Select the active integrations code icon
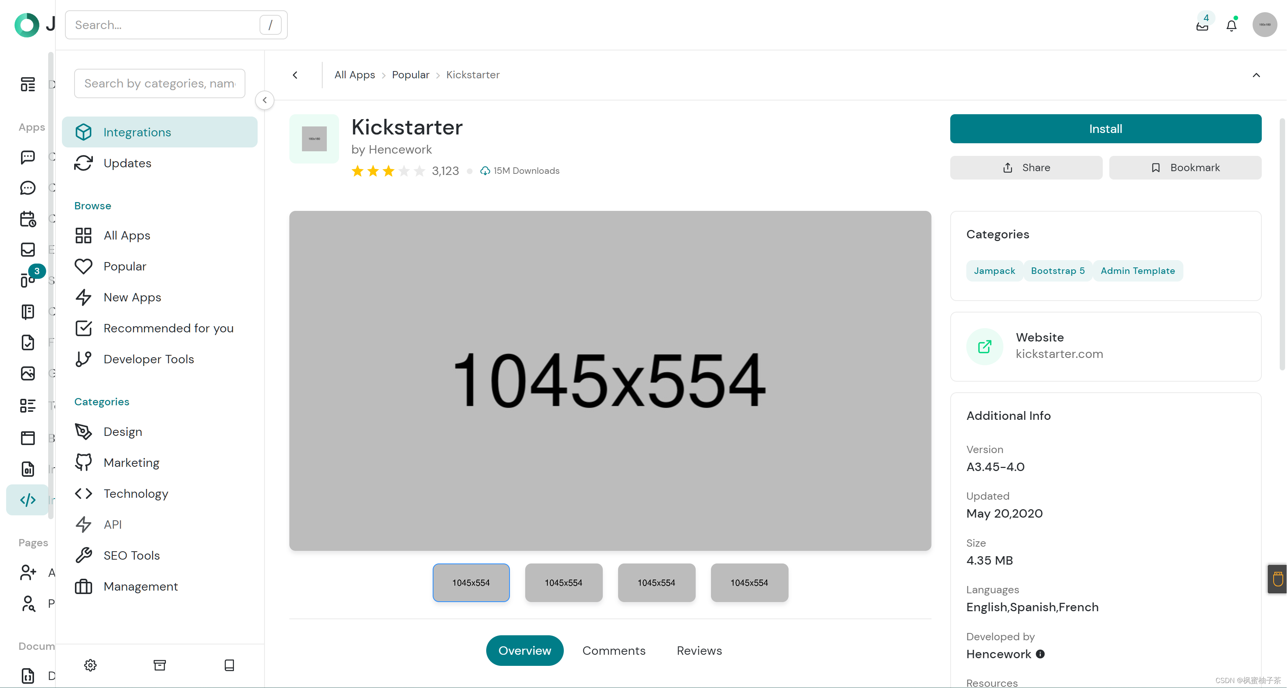 coord(28,500)
